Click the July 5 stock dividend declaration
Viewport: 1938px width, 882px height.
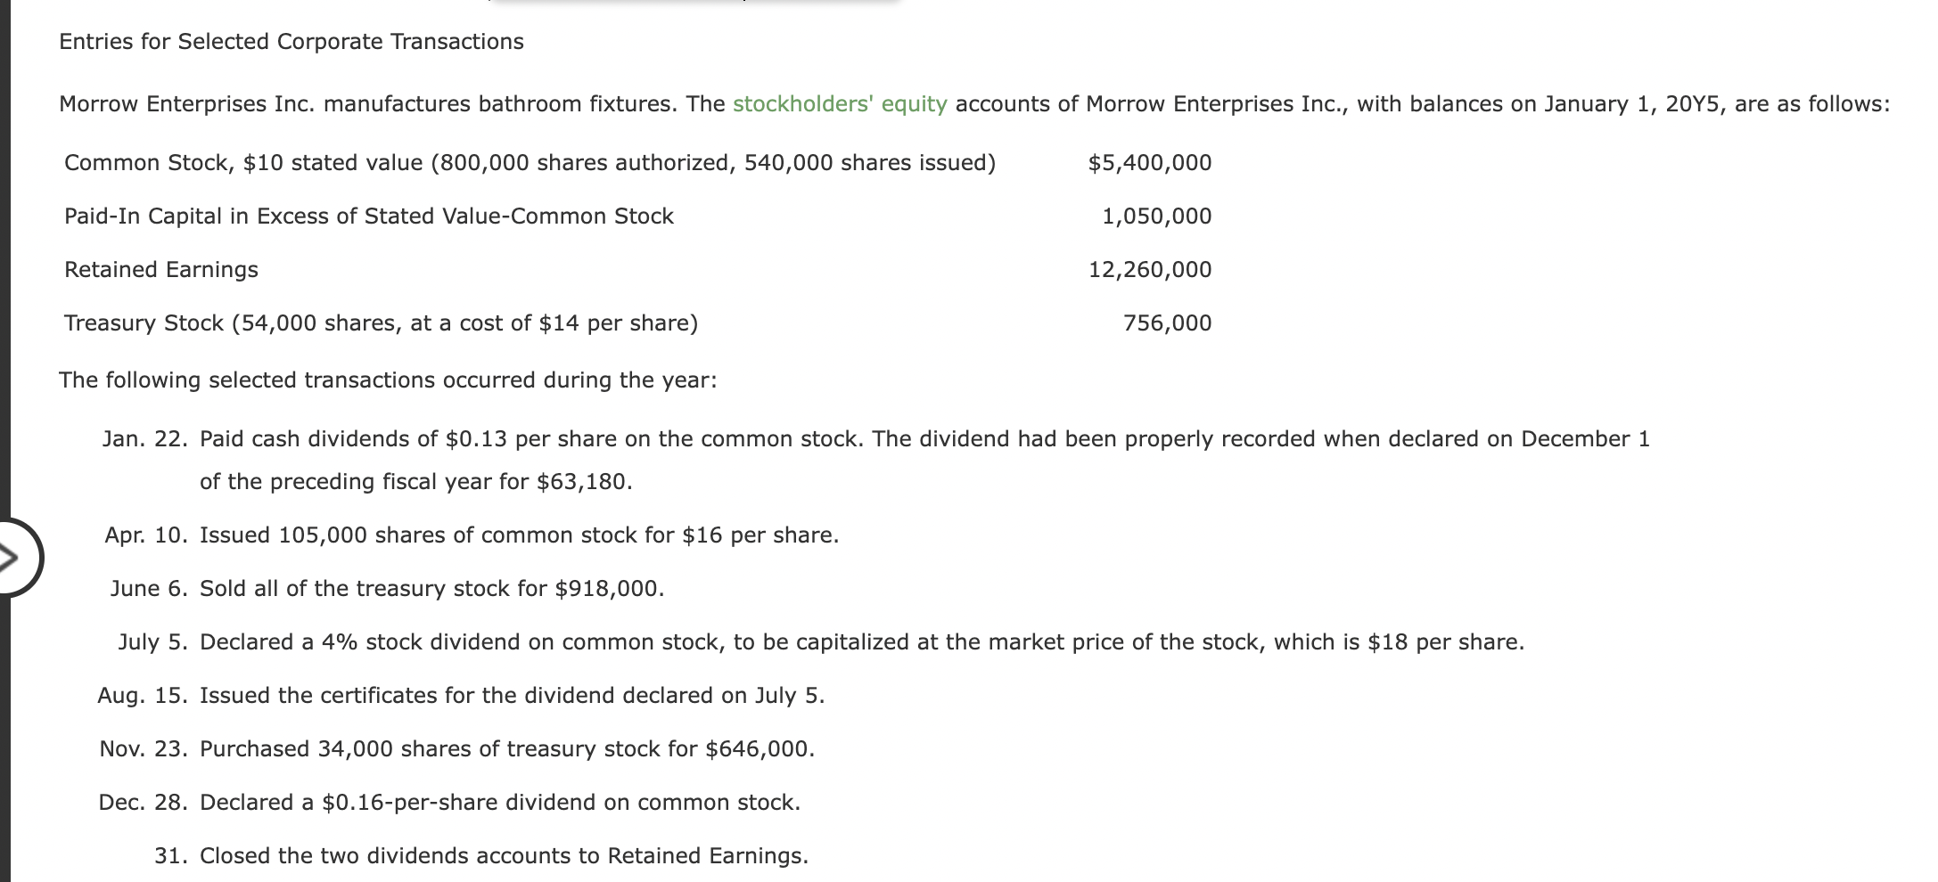tap(821, 642)
